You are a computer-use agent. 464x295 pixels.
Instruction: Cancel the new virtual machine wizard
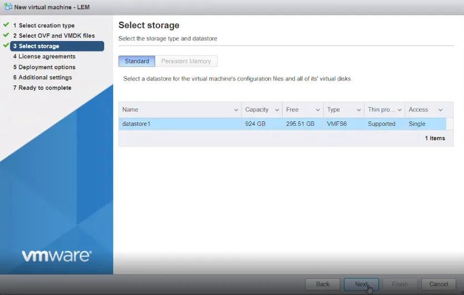438,284
